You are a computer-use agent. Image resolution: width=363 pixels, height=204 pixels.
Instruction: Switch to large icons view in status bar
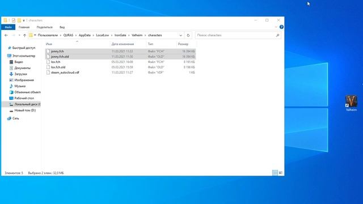(280, 173)
